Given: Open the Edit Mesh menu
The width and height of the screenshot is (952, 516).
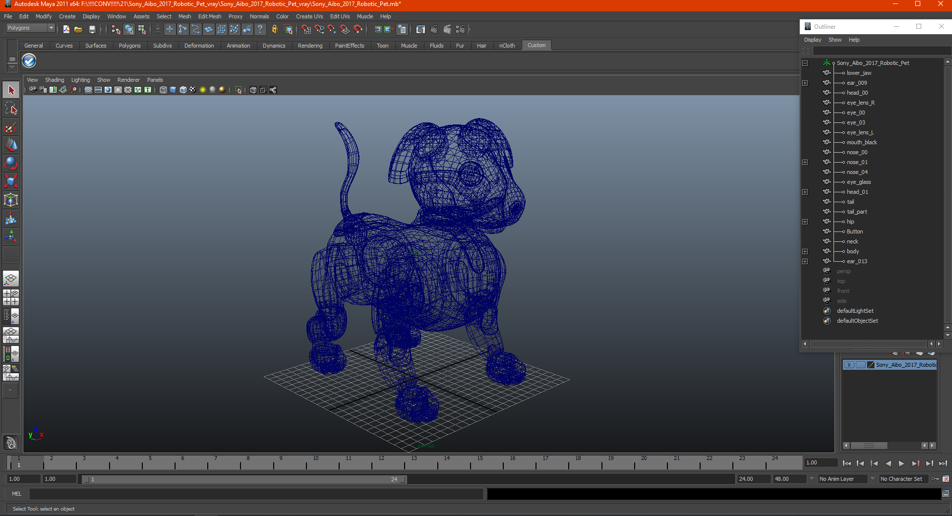Looking at the screenshot, I should [210, 16].
